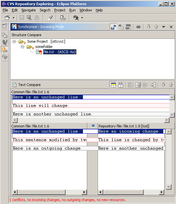Open the New wizard icon
Screen dimensions: 176x204
click(x=7, y=17)
